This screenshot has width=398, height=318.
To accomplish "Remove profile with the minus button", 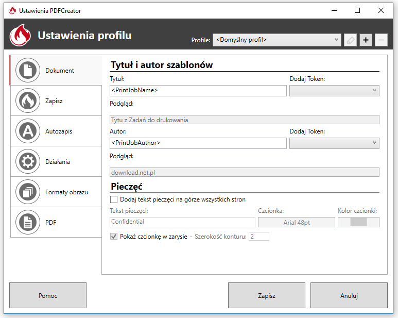I will click(381, 40).
